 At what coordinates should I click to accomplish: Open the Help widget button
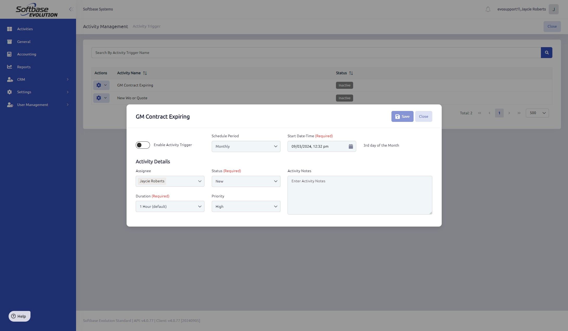coord(19,316)
